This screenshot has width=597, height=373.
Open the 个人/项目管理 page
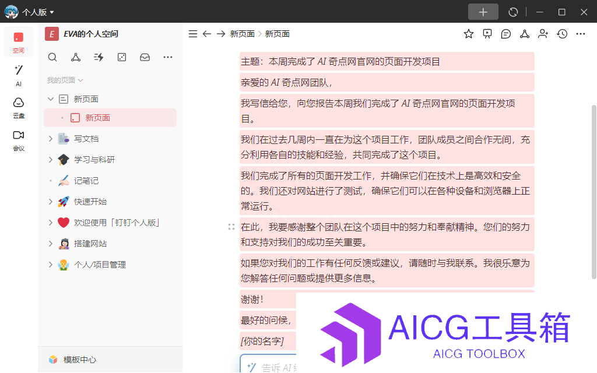point(99,265)
